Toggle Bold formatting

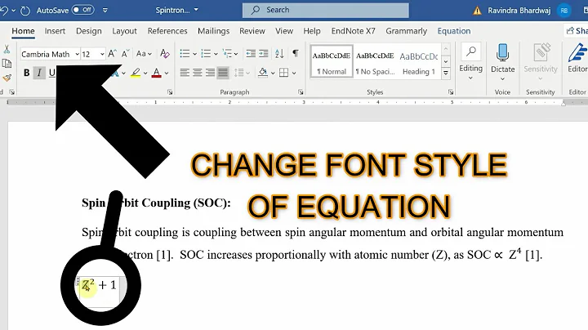point(26,73)
